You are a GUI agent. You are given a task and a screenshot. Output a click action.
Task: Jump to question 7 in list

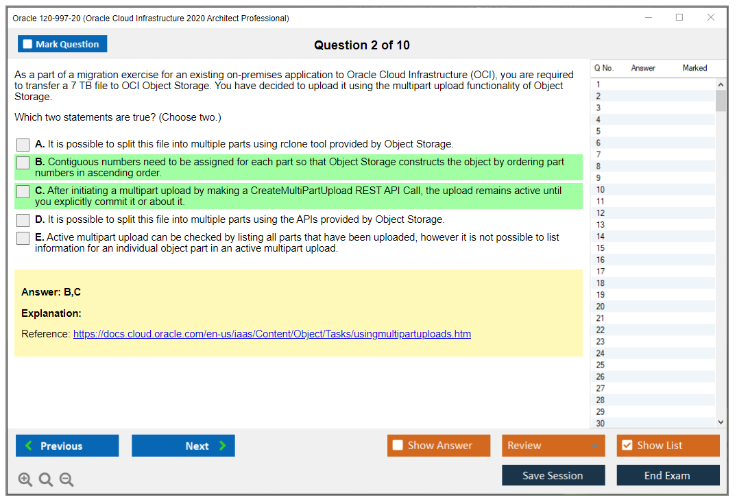(653, 155)
